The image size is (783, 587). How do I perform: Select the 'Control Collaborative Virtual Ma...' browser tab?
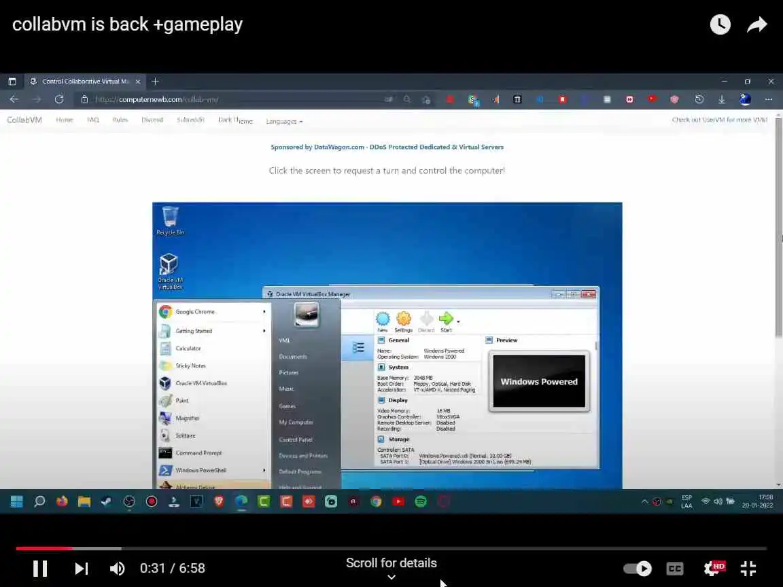[x=85, y=82]
